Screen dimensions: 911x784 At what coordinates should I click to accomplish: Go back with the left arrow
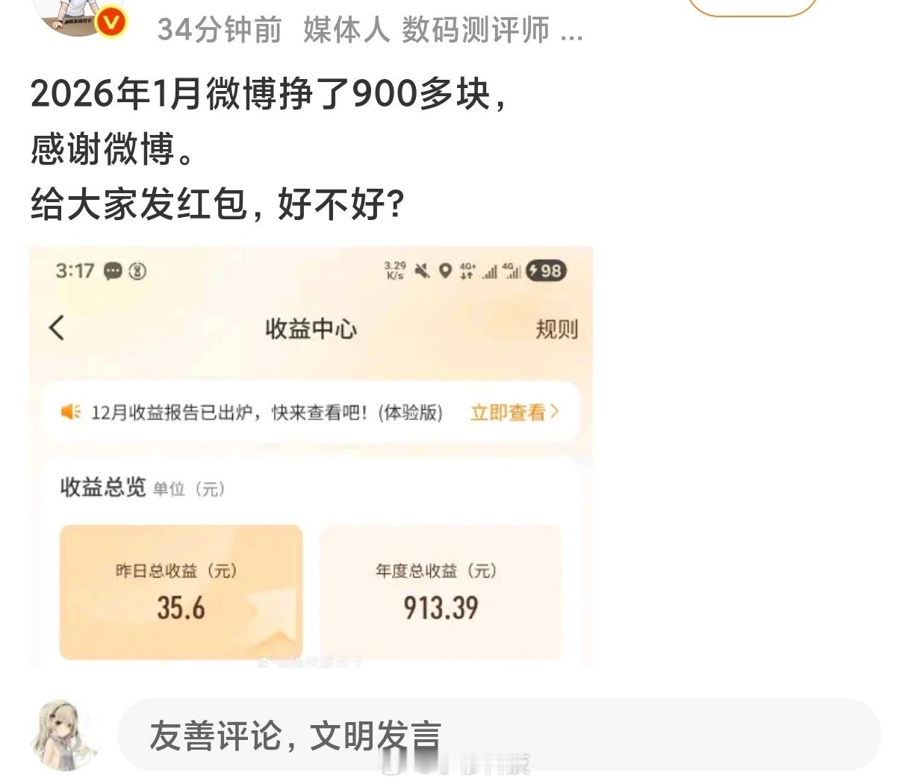57,327
